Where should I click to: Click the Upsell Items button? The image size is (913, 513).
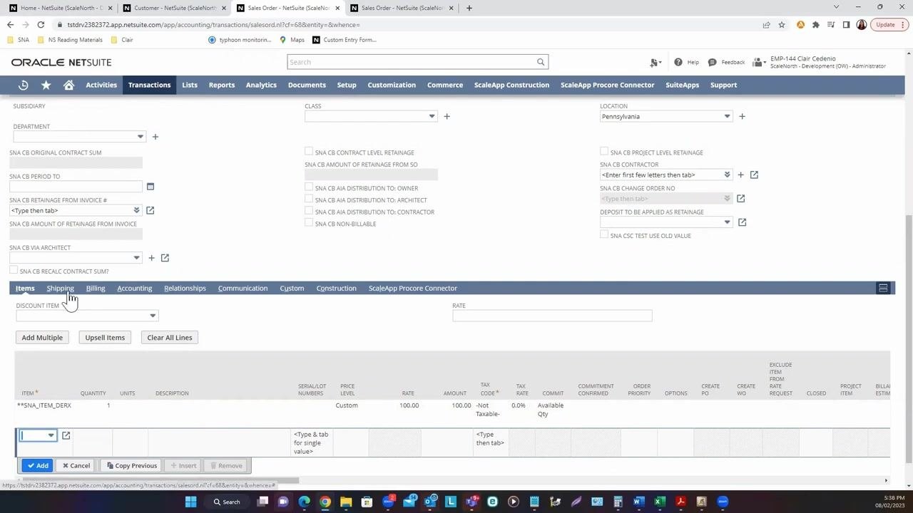pyautogui.click(x=105, y=338)
